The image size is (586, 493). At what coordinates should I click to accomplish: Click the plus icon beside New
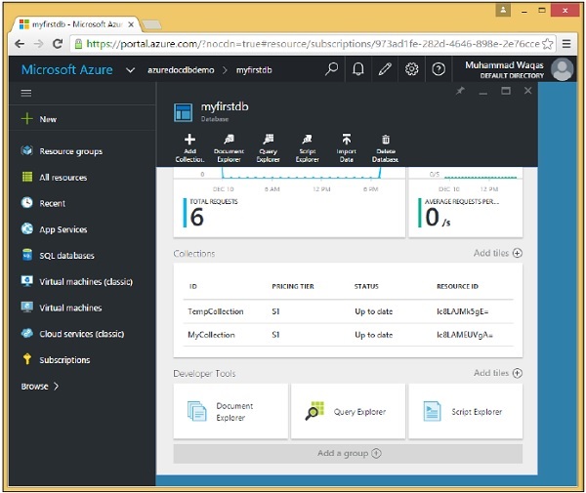click(x=27, y=119)
